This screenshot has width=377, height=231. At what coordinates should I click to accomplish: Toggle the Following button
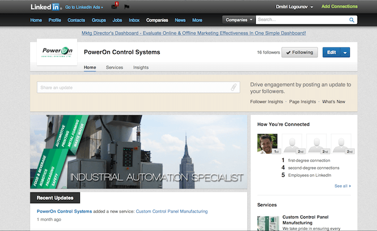[299, 52]
